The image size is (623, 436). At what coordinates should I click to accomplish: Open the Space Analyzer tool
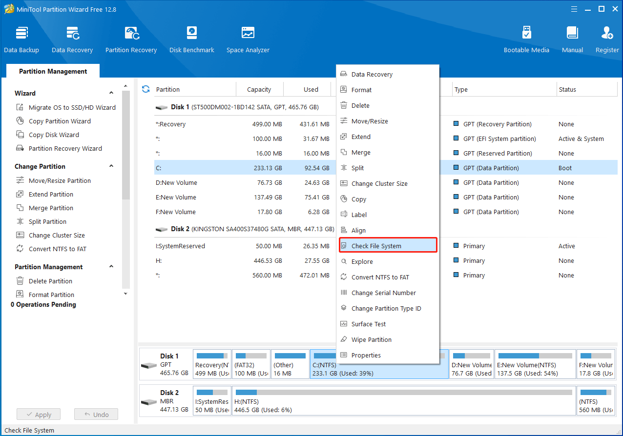pyautogui.click(x=248, y=40)
